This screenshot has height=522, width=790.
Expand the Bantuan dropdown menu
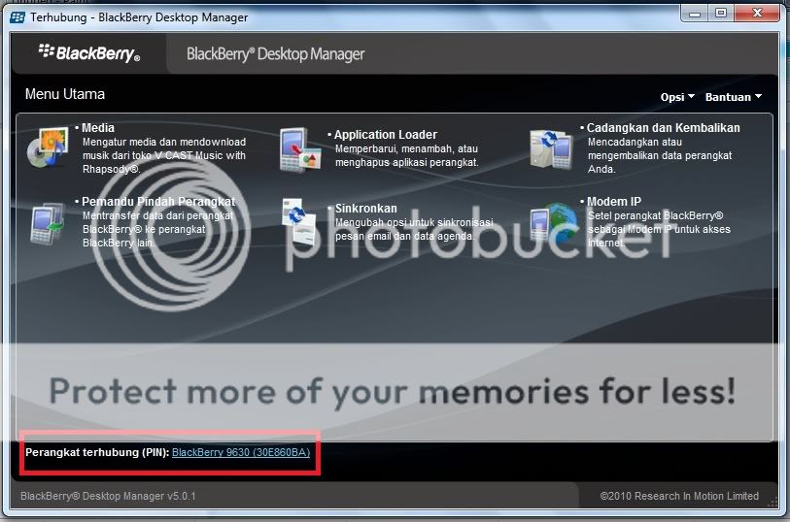click(733, 97)
